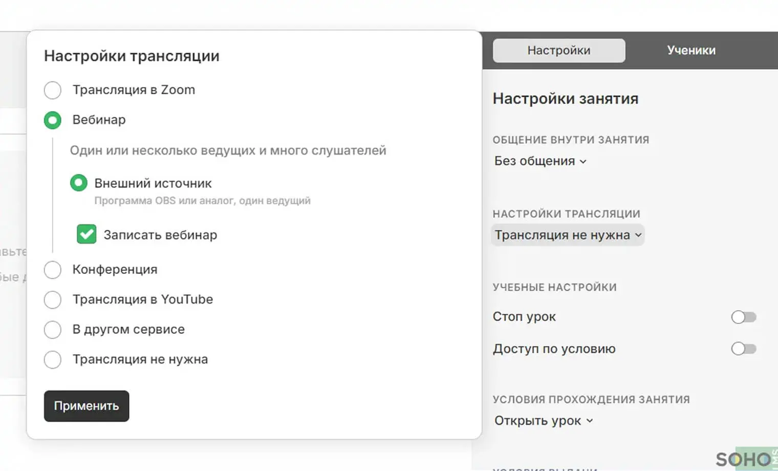The image size is (778, 471).
Task: Open the "Трансляция не нужна" settings dropdown
Action: point(567,235)
